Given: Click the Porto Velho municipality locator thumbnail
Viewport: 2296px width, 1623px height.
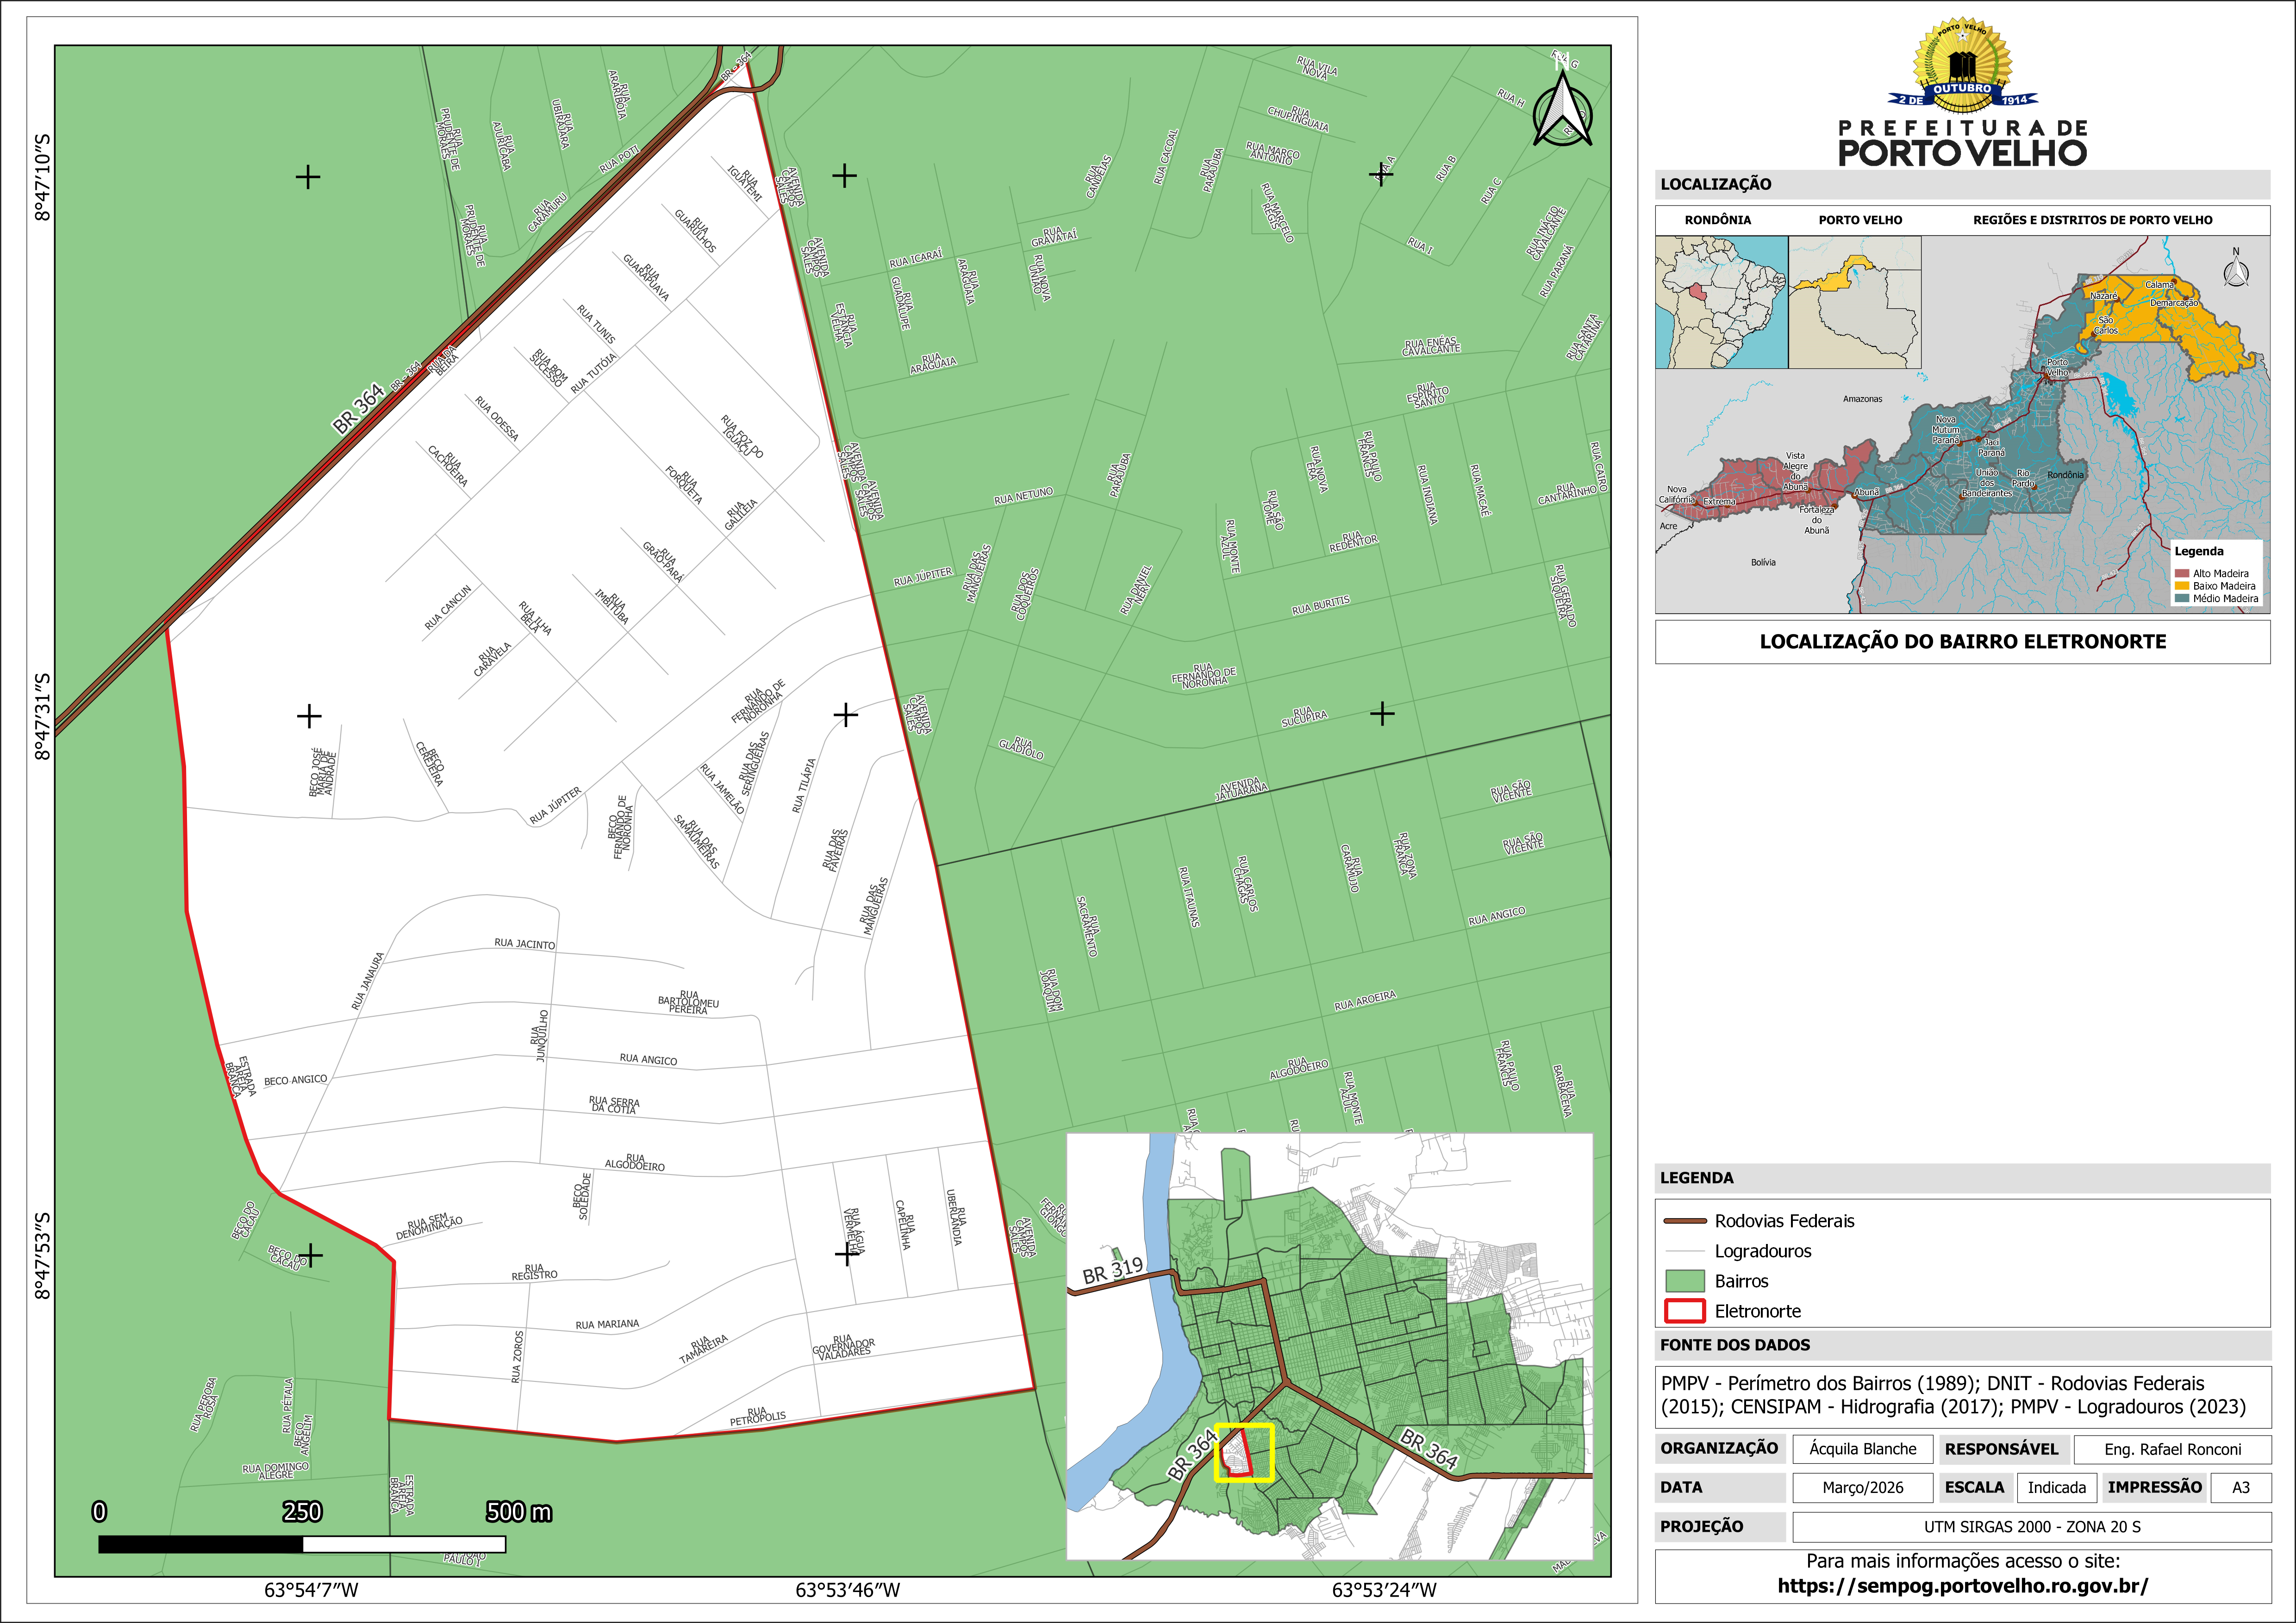Looking at the screenshot, I should tap(1854, 302).
